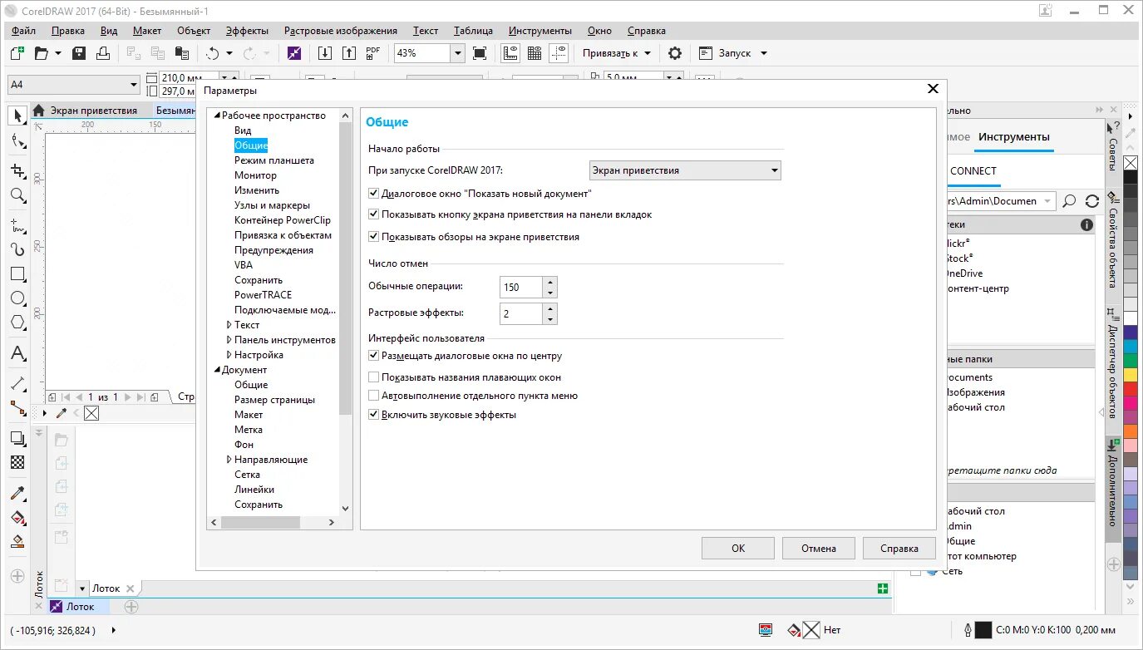Enable 'Автовыполнение отдельного пункта меню'
Viewport: 1143px width, 650px height.
[x=373, y=396]
